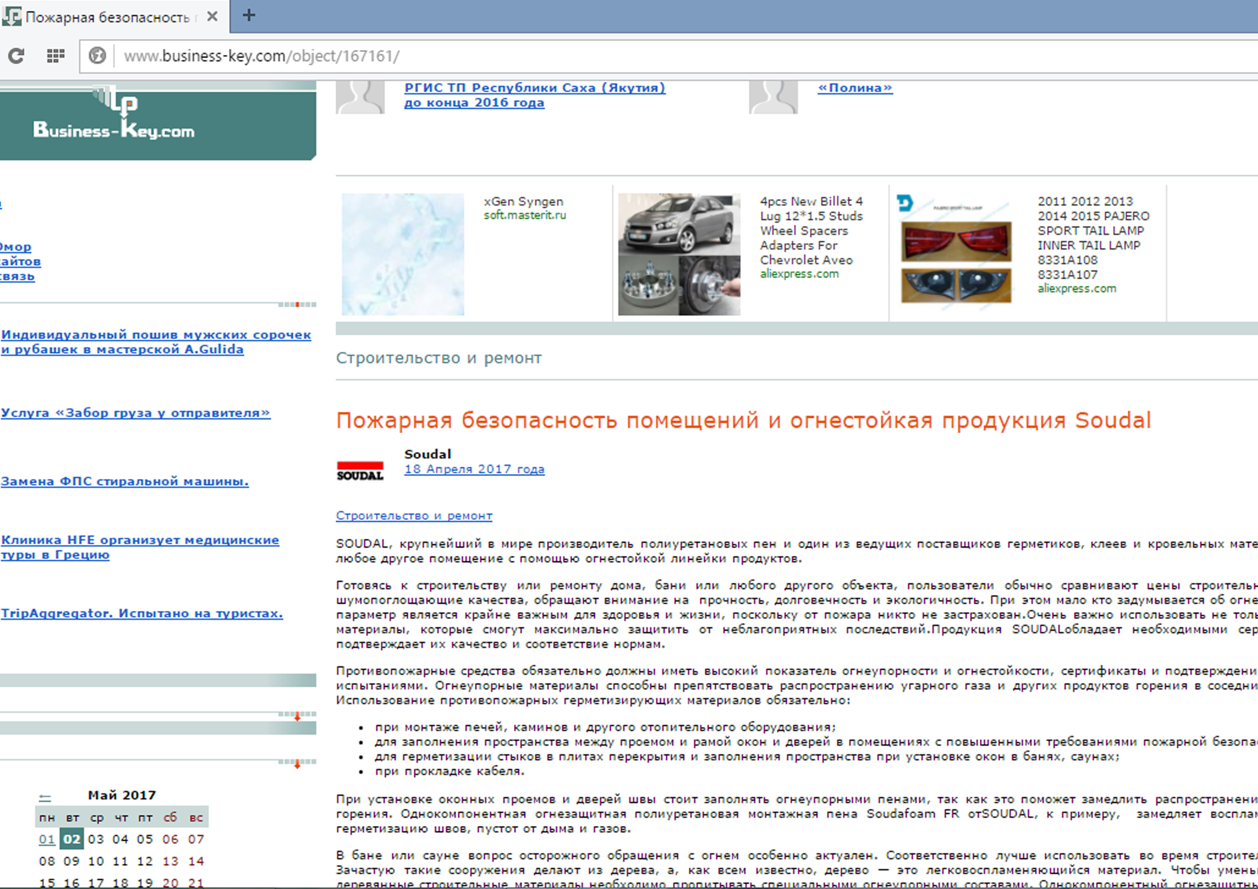This screenshot has width=1258, height=889.
Task: Open the «Полина» link
Action: (855, 88)
